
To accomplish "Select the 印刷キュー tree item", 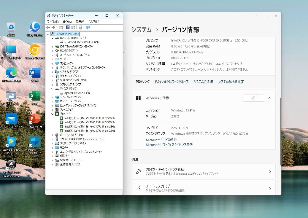I will (66, 156).
